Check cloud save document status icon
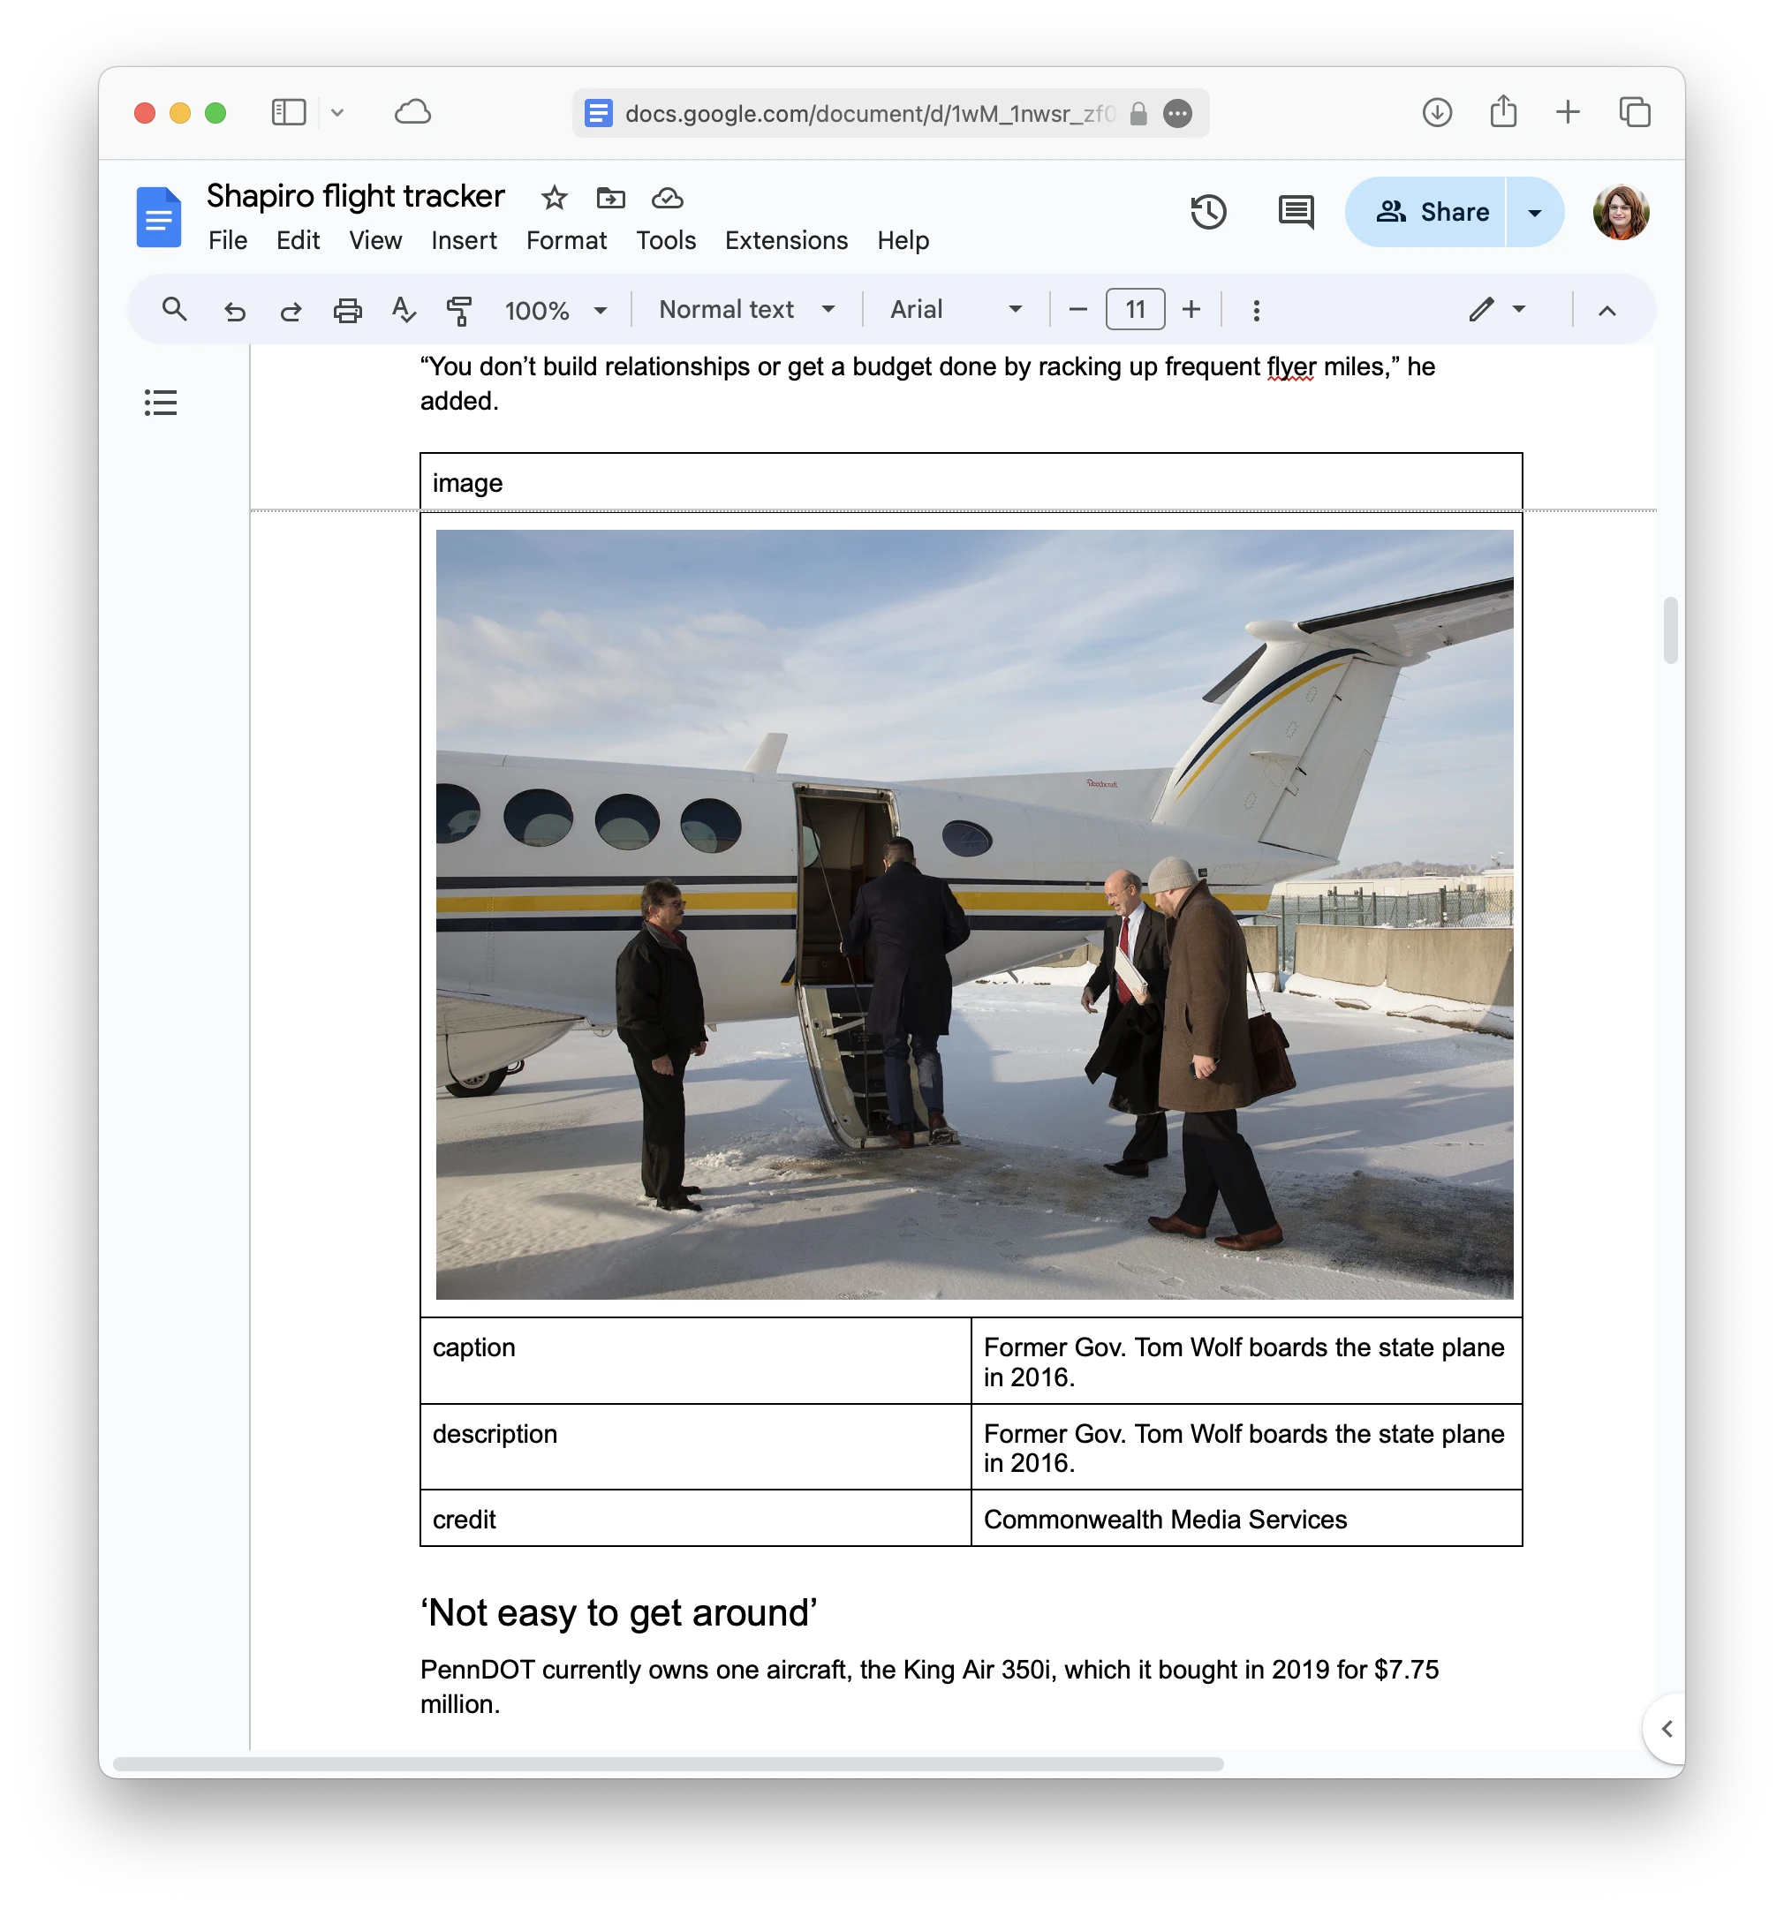This screenshot has height=1909, width=1784. (668, 198)
